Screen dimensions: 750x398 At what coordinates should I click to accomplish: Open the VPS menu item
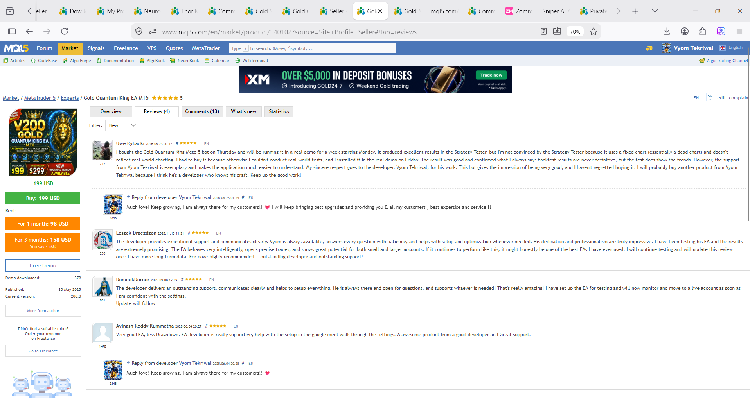(152, 48)
